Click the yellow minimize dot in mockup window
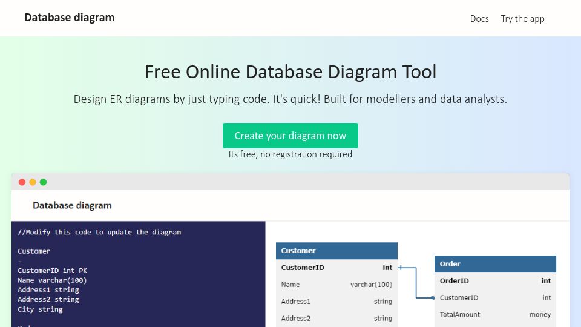Image resolution: width=581 pixels, height=327 pixels. click(x=33, y=182)
